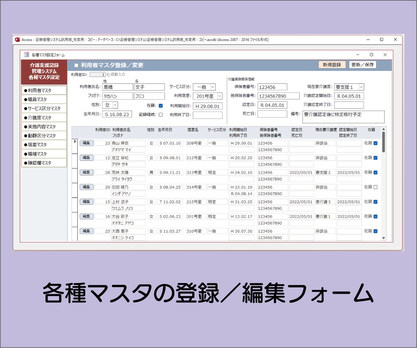Open the 居室マスタ menu item
The image size is (417, 348).
[44, 145]
